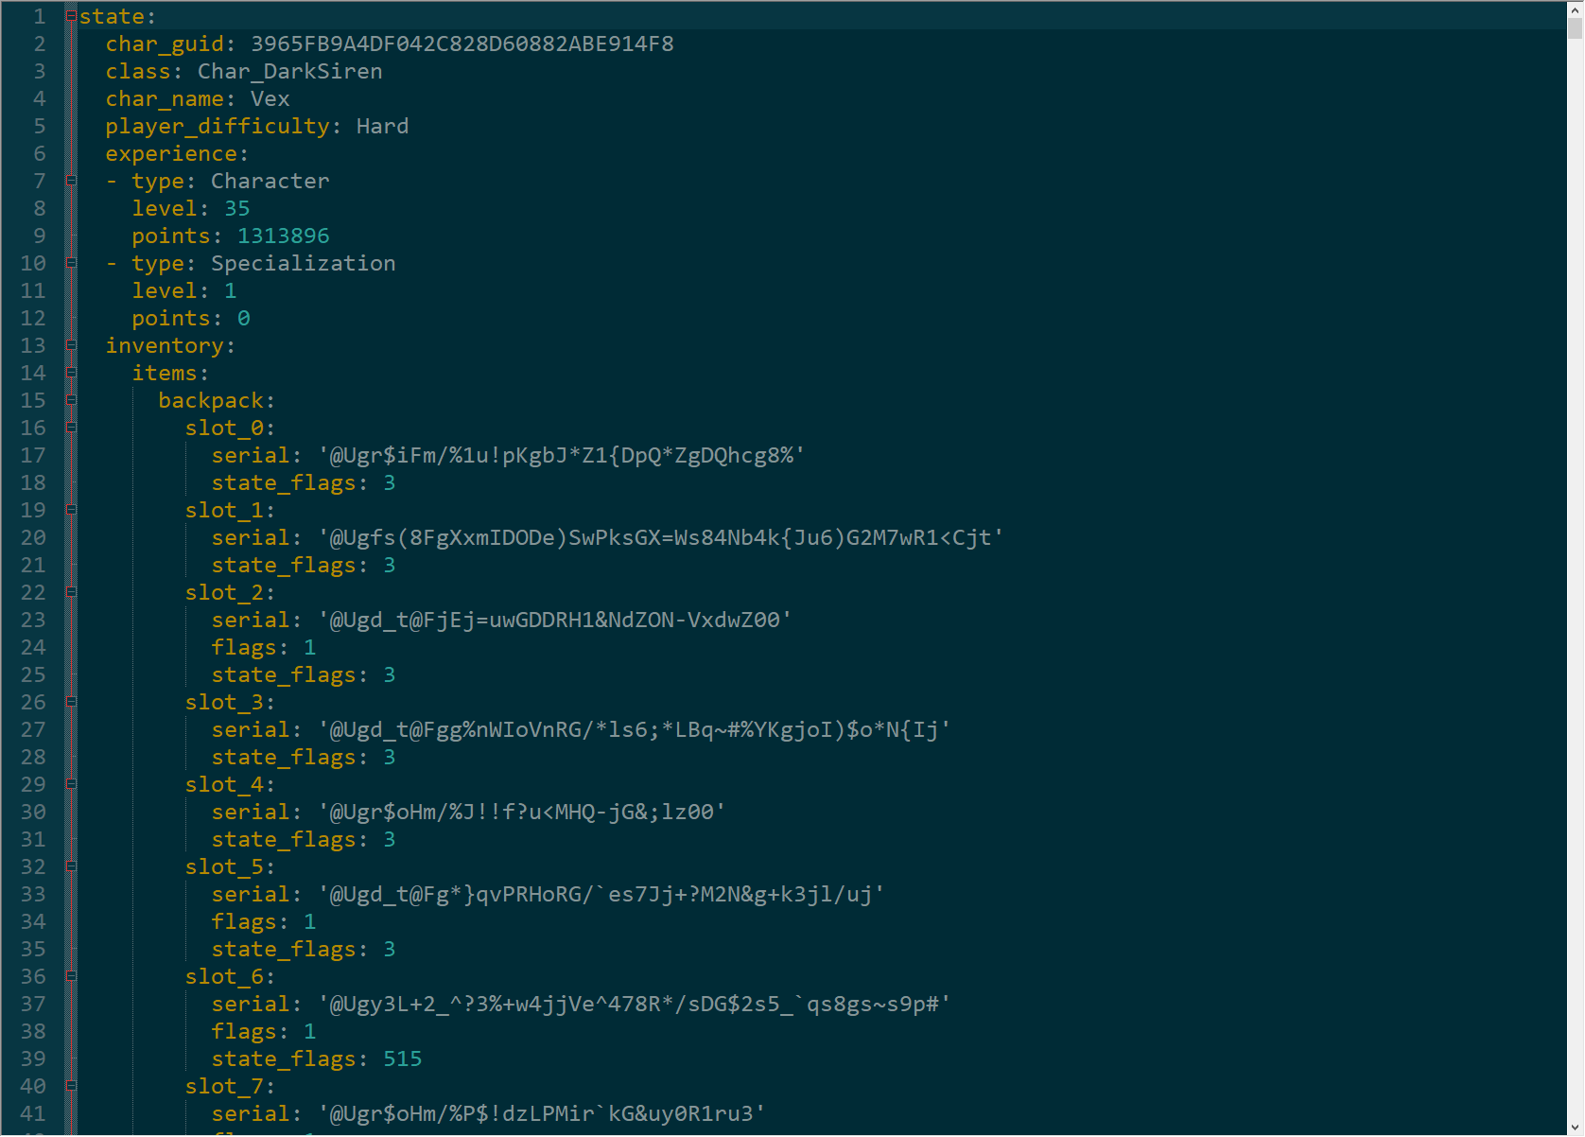Viewport: 1585px width, 1137px height.
Task: Click the slot_1: key
Action: click(x=230, y=510)
